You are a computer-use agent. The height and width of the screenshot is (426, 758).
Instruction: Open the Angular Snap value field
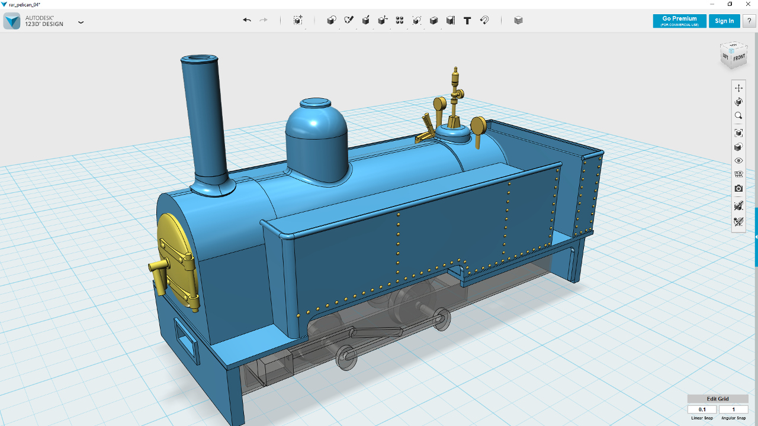(x=734, y=409)
